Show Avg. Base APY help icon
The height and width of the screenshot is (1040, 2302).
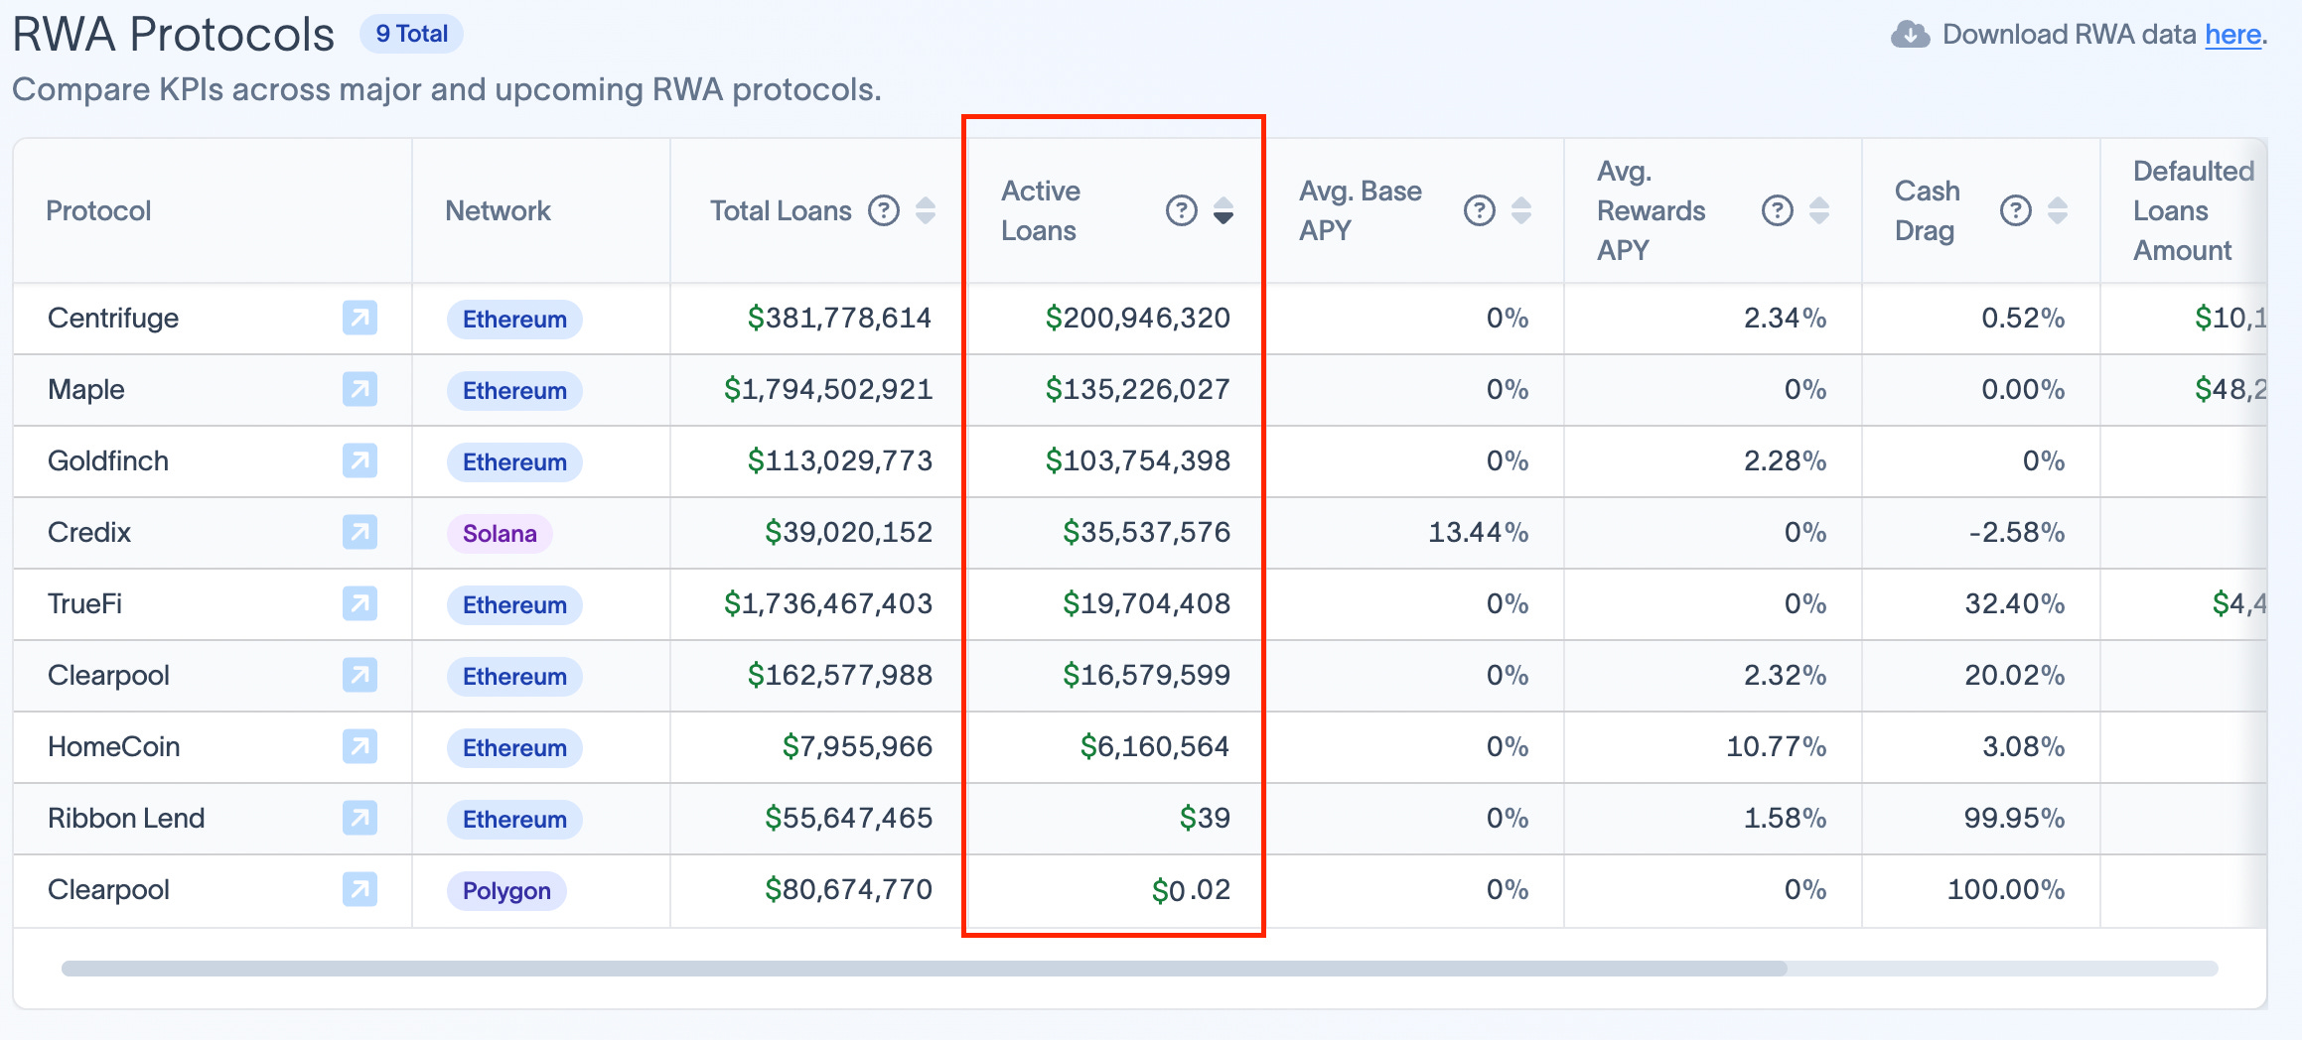click(1480, 210)
